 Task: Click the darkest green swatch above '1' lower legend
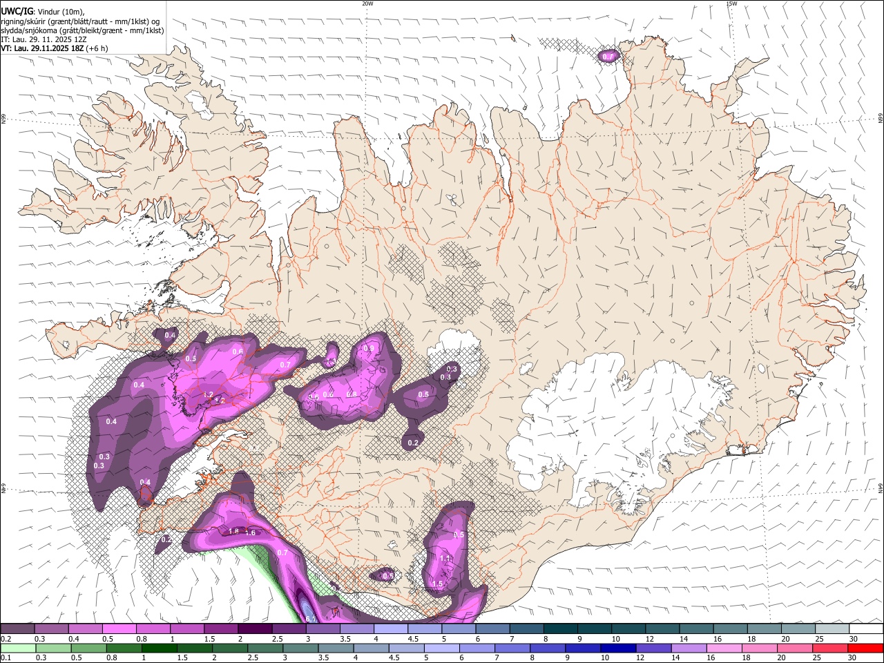pyautogui.click(x=160, y=648)
